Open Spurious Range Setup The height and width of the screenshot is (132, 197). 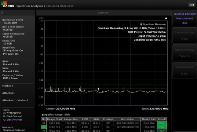click(x=185, y=36)
